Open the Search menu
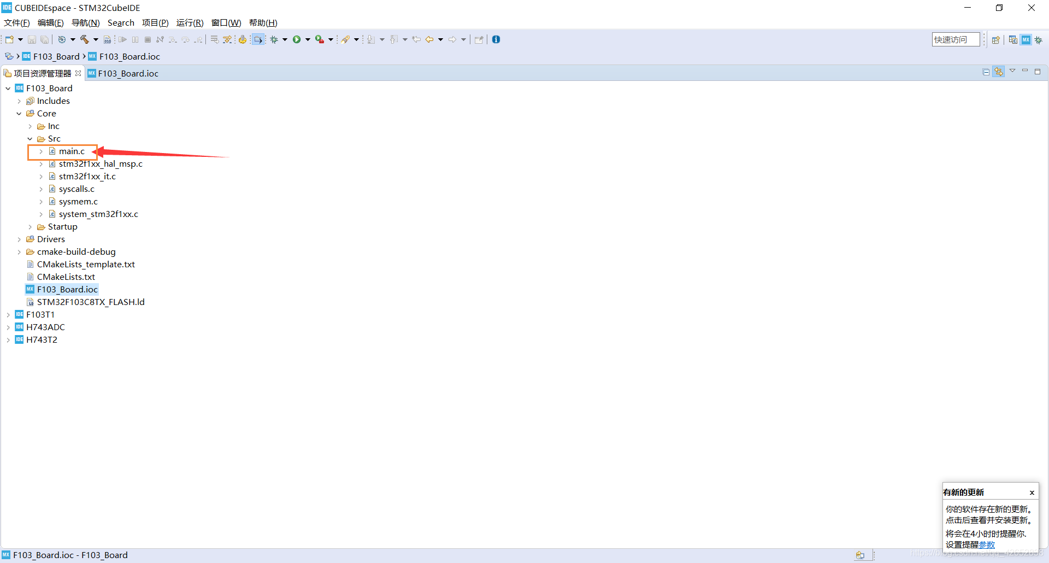The height and width of the screenshot is (563, 1049). click(x=121, y=23)
